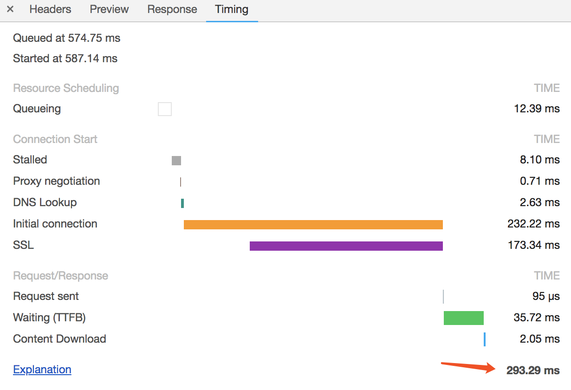Click the purple SSL timing bar
571x390 pixels.
(346, 246)
